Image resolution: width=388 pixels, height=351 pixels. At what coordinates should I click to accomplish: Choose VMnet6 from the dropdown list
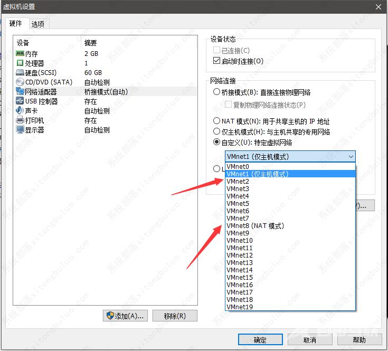(x=290, y=211)
